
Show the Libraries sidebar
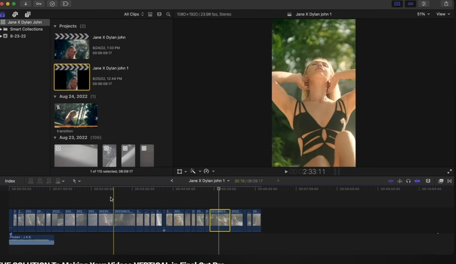(x=3, y=14)
